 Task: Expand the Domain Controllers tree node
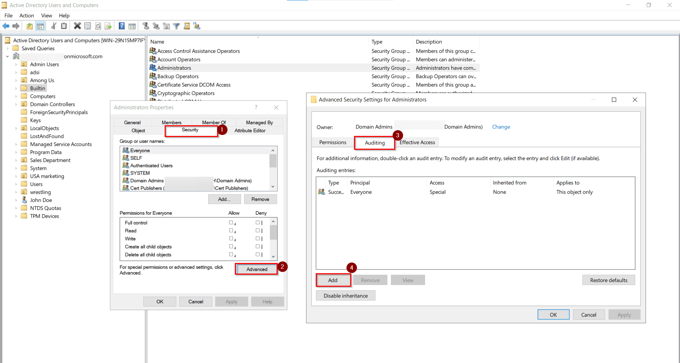pos(16,104)
